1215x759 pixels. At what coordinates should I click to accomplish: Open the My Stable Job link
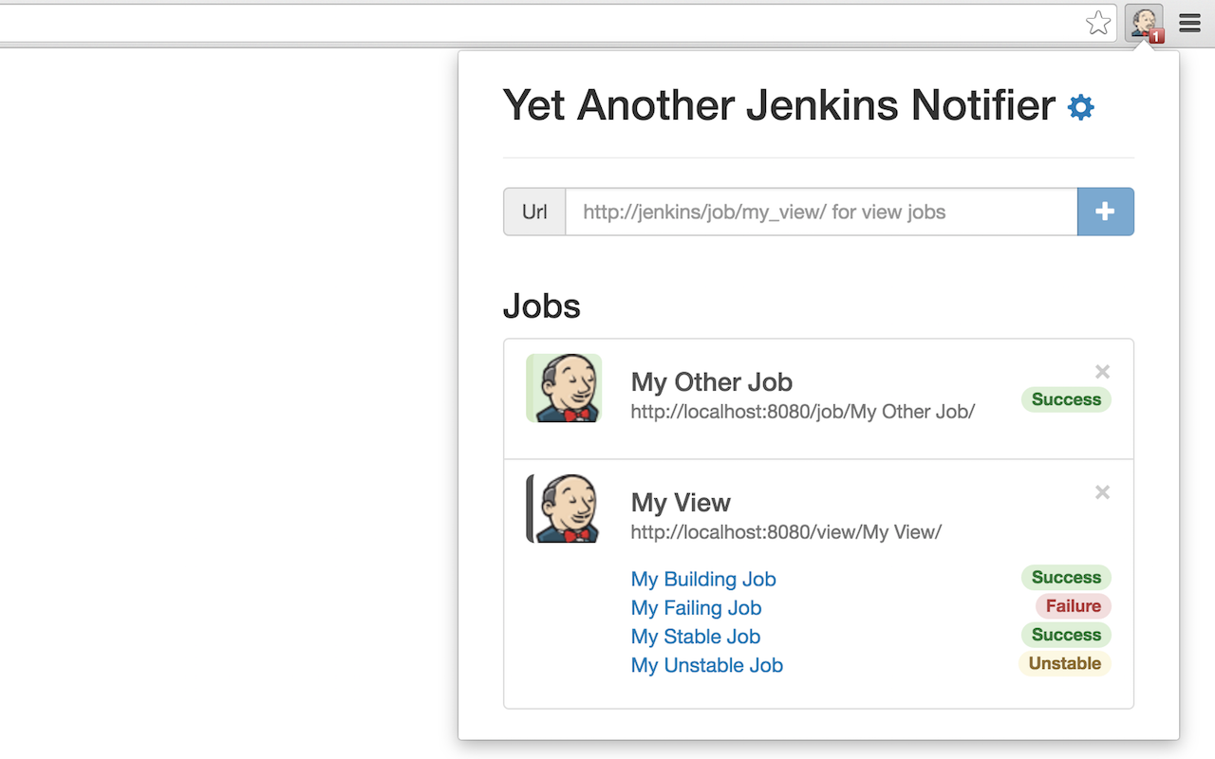pos(696,637)
